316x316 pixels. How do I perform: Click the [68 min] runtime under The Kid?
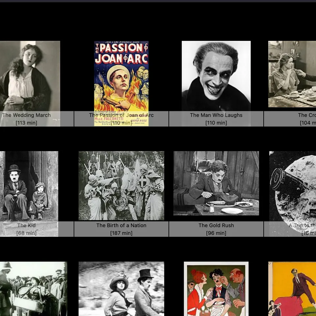coord(26,233)
